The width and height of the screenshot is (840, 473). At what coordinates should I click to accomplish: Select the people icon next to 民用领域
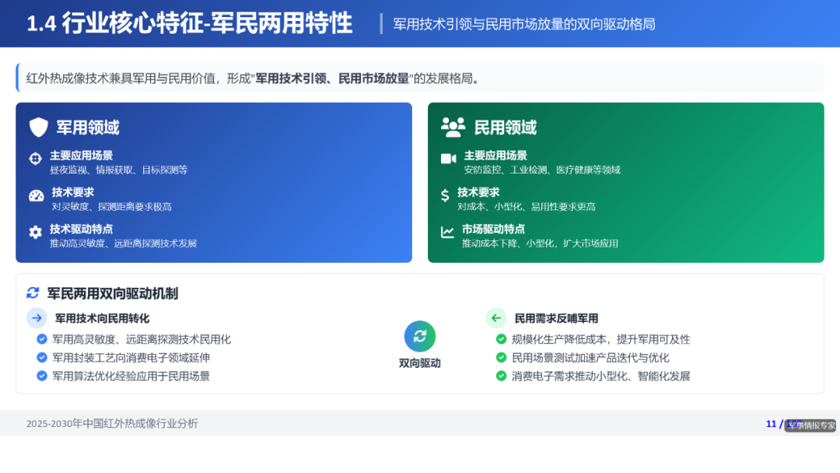pos(453,127)
